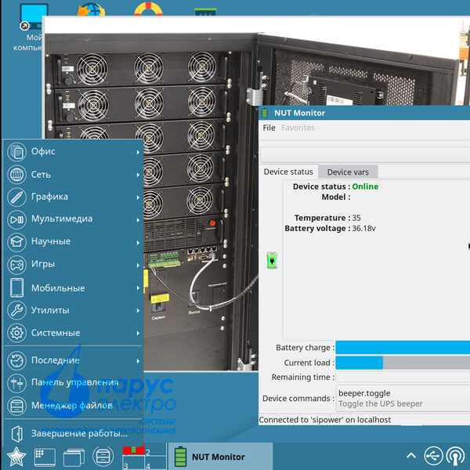Open the star start menu button
The width and height of the screenshot is (470, 470).
pos(16,457)
